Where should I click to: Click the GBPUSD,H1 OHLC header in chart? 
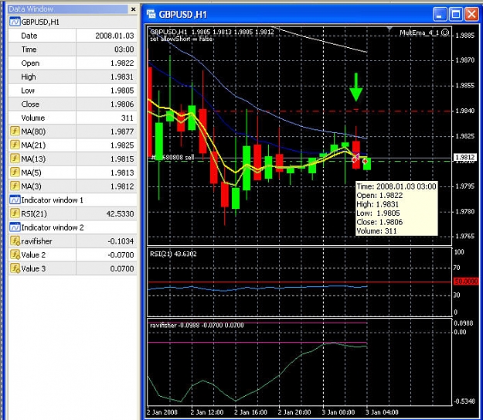(212, 32)
